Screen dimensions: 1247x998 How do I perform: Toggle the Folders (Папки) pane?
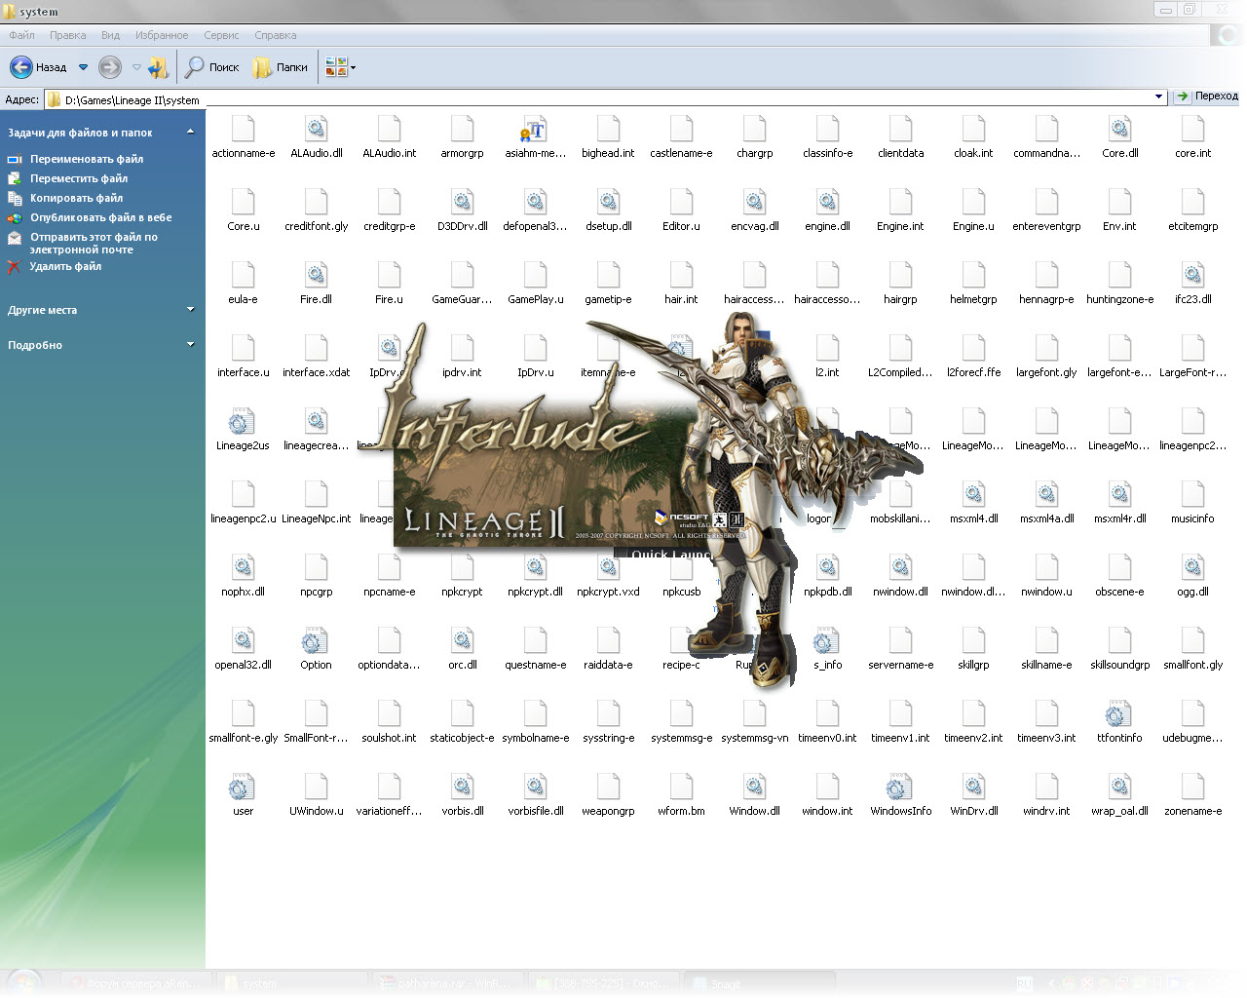click(281, 67)
